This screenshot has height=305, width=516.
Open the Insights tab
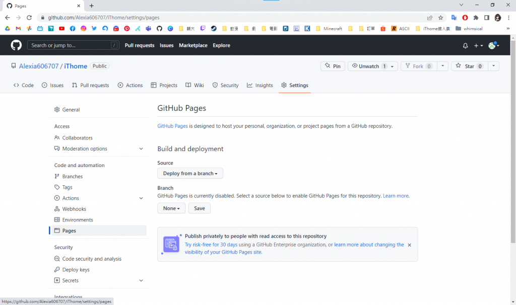[x=260, y=85]
